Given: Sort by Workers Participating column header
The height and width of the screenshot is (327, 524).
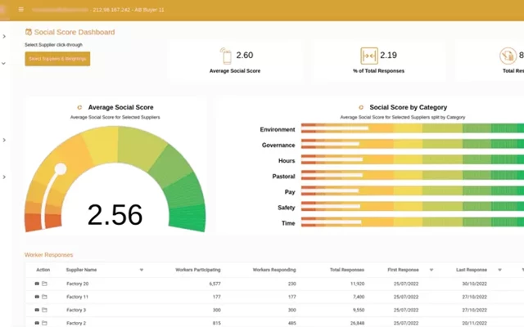Looking at the screenshot, I should click(198, 270).
